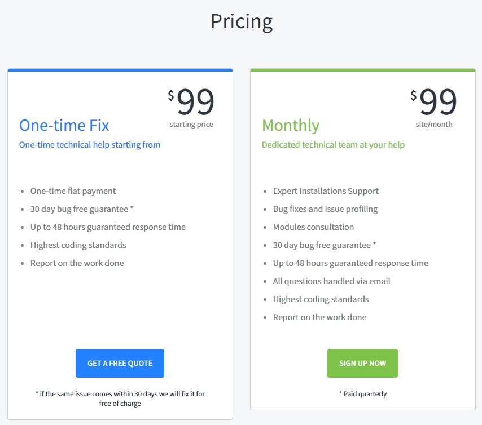Screen dimensions: 482x425
Task: Select the One-time Fix plan heading
Action: pos(64,125)
